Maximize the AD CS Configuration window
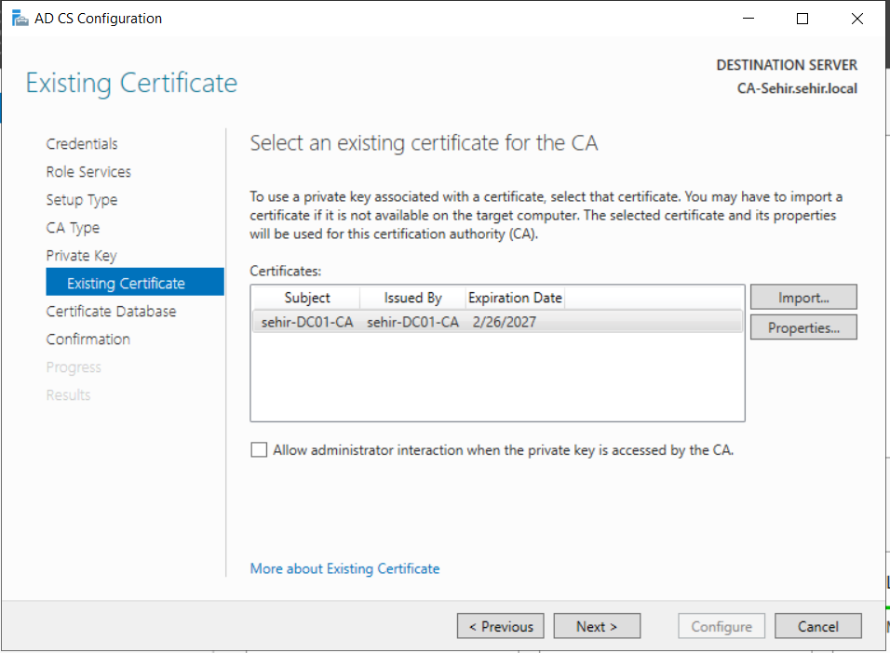 click(x=802, y=19)
